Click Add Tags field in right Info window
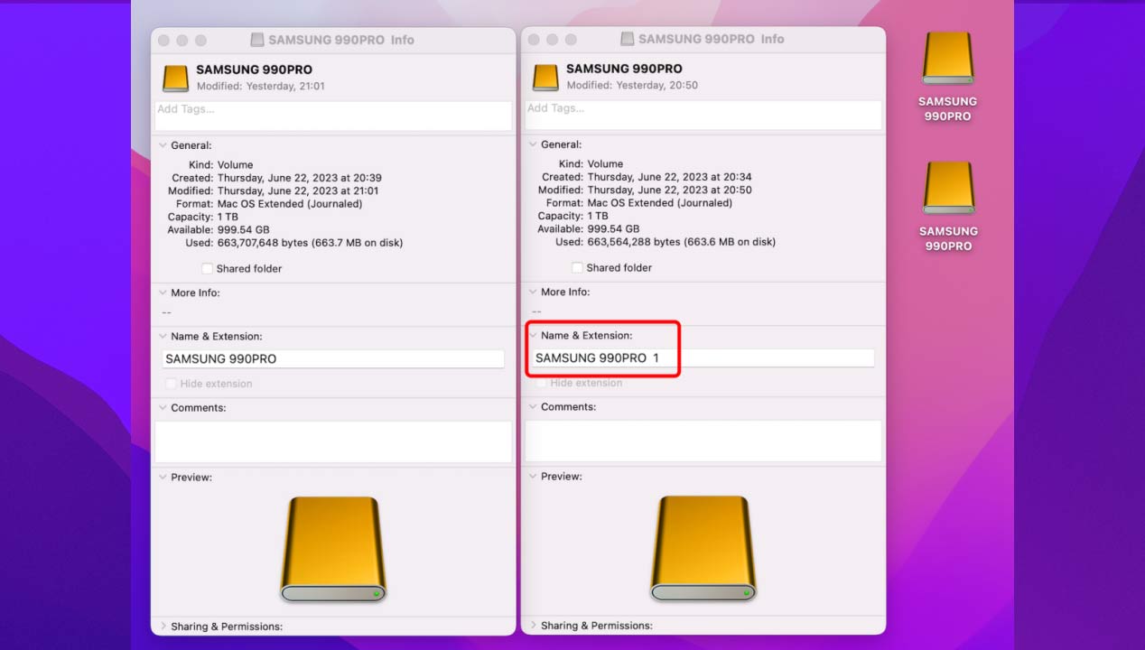 pos(703,115)
